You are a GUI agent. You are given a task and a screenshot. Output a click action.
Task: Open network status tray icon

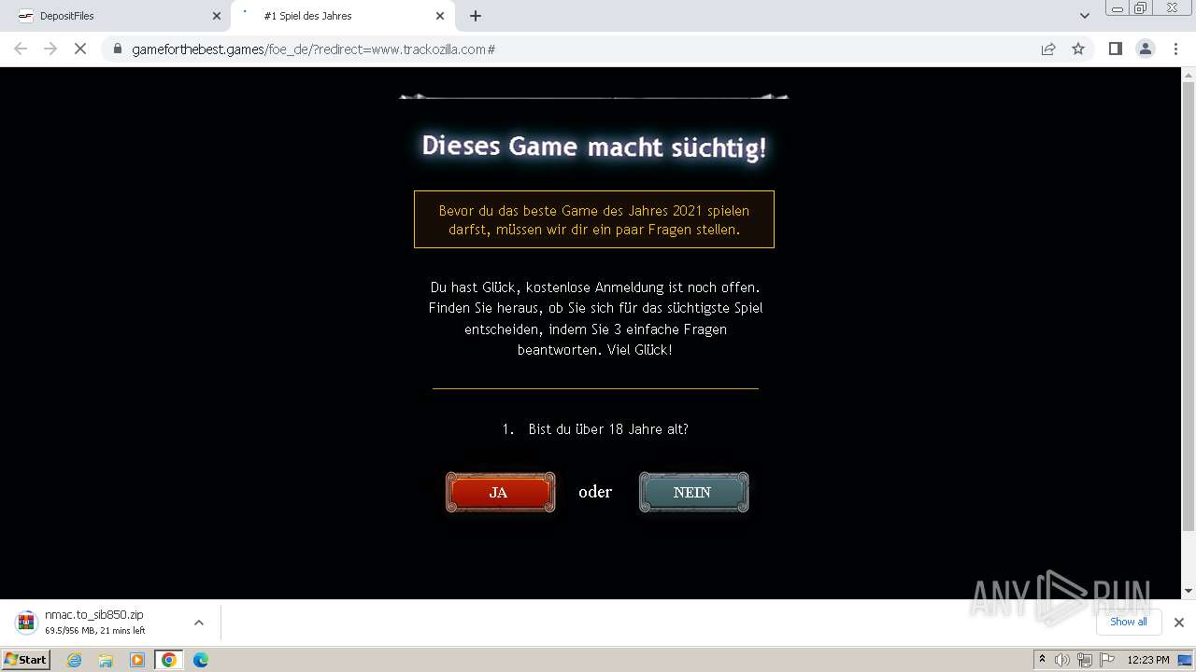click(1085, 660)
